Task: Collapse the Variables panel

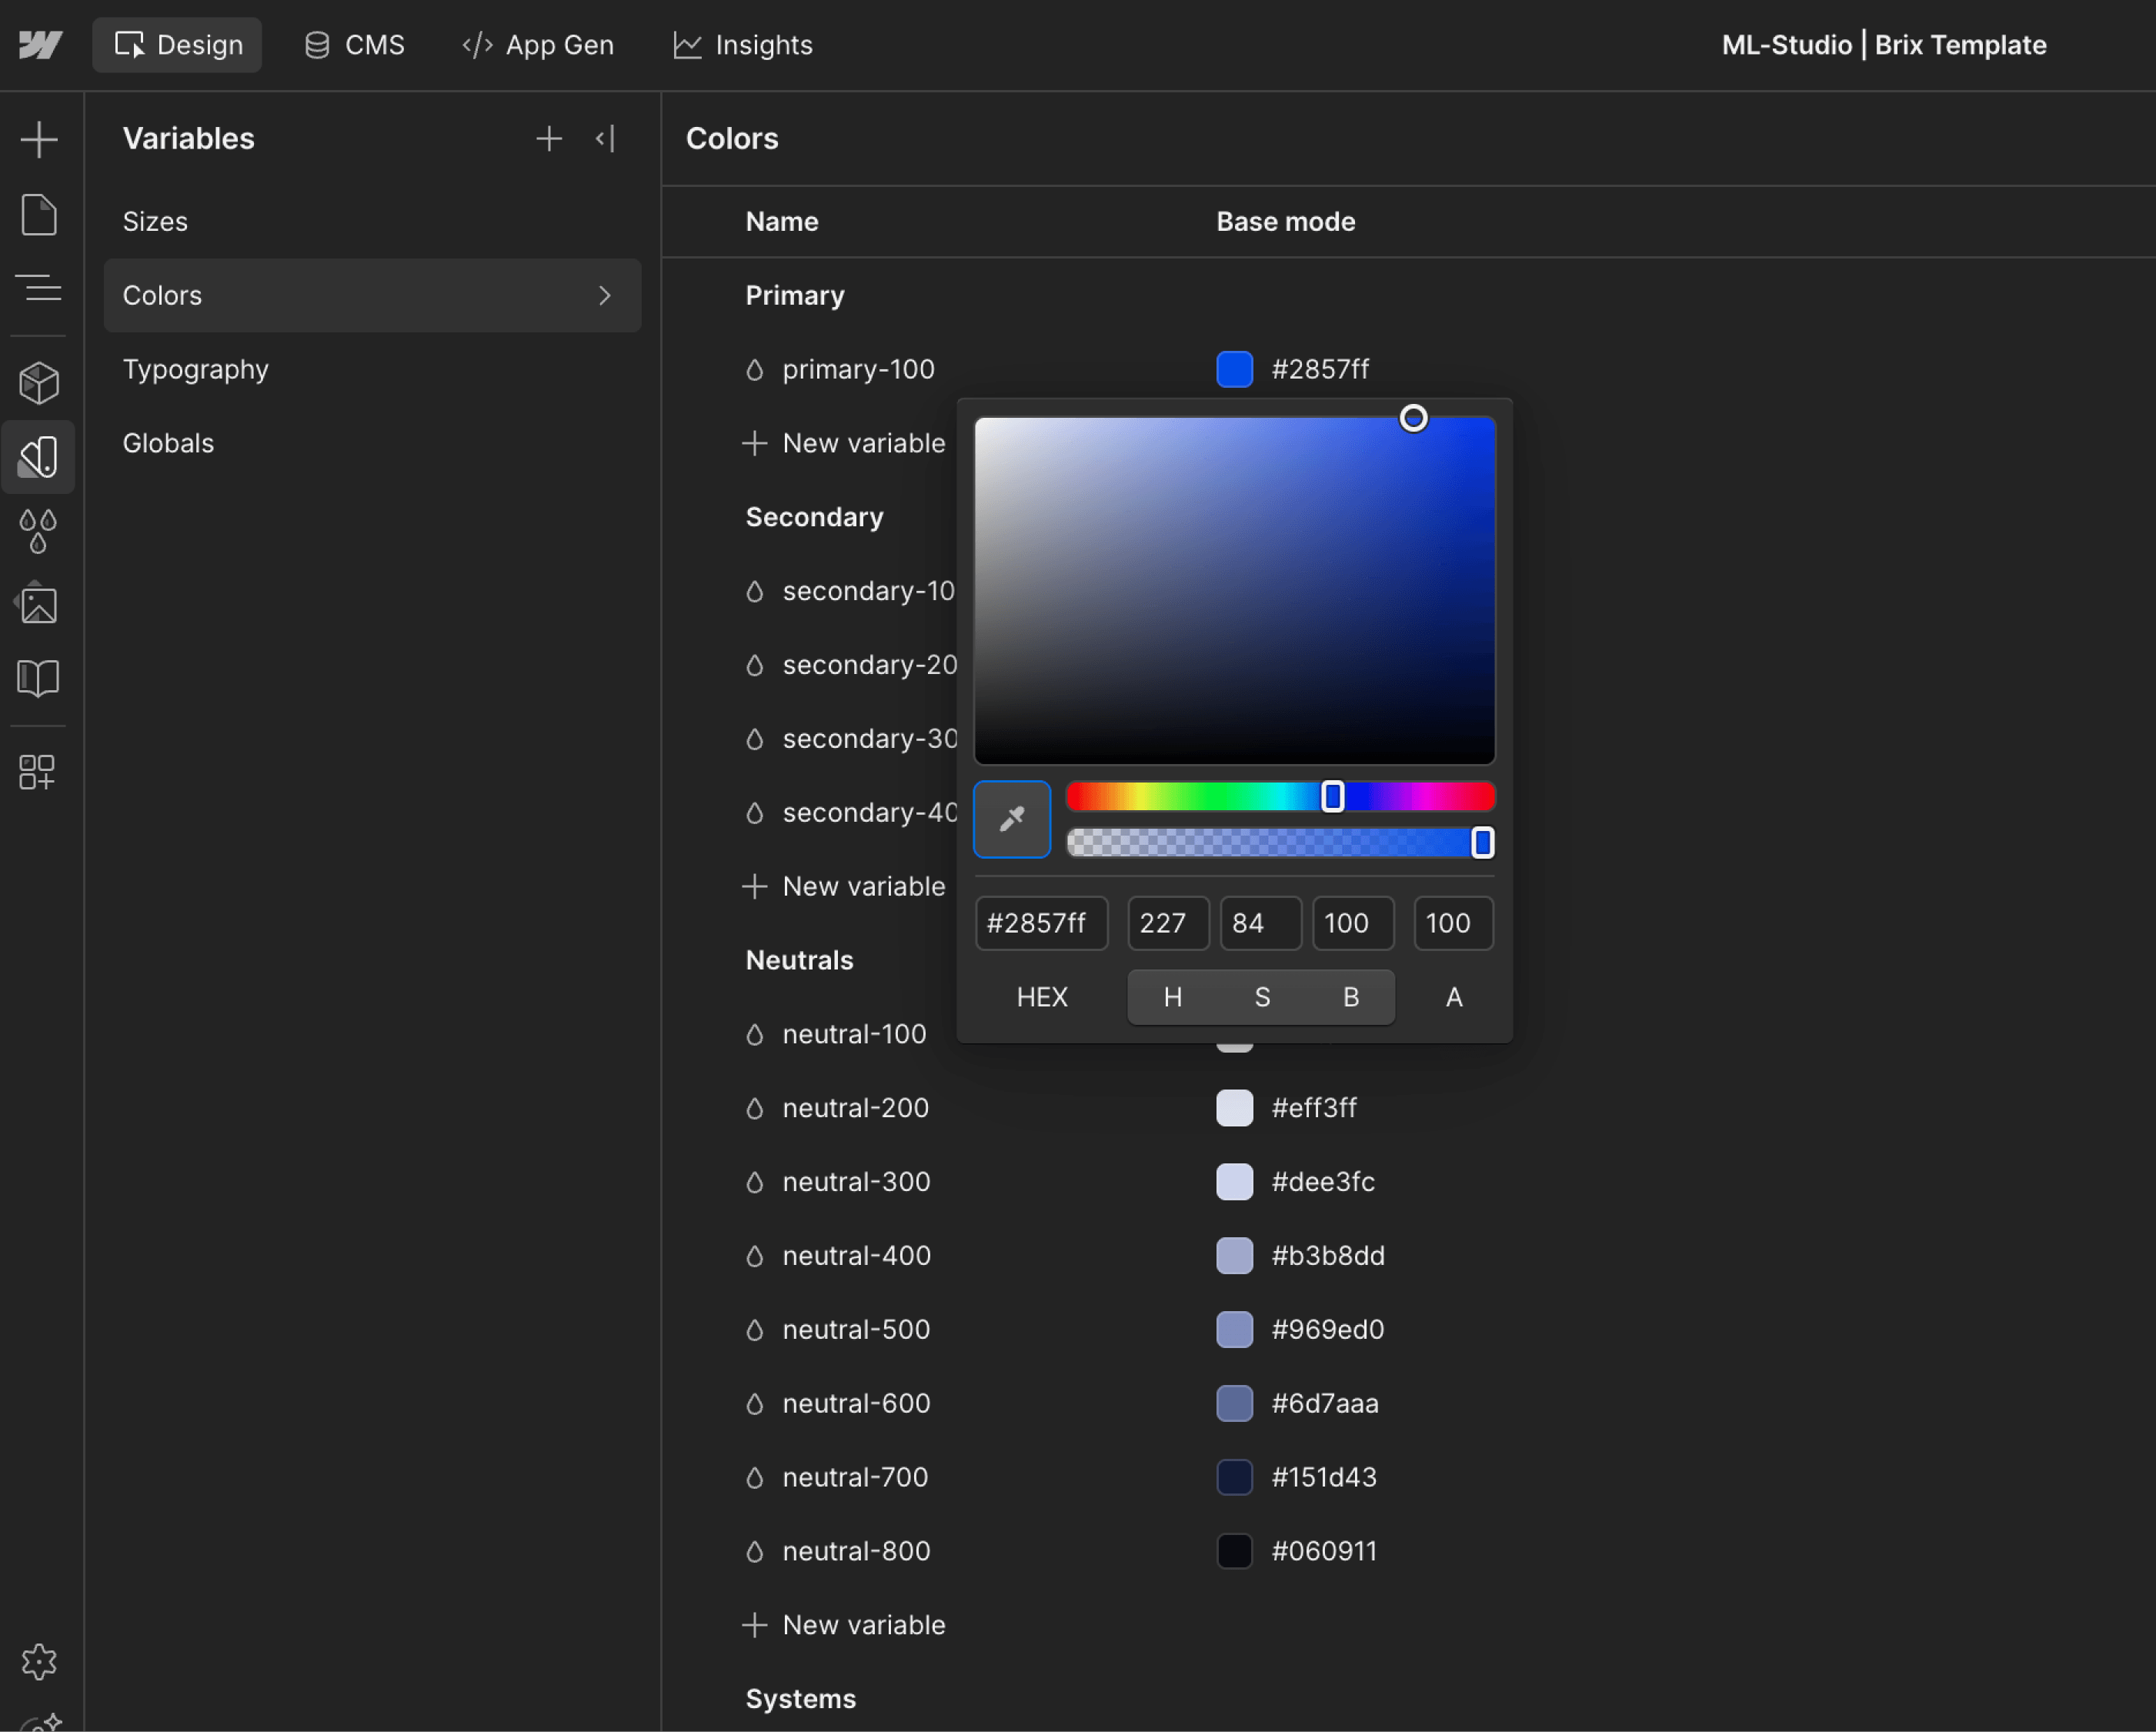Action: pyautogui.click(x=604, y=138)
